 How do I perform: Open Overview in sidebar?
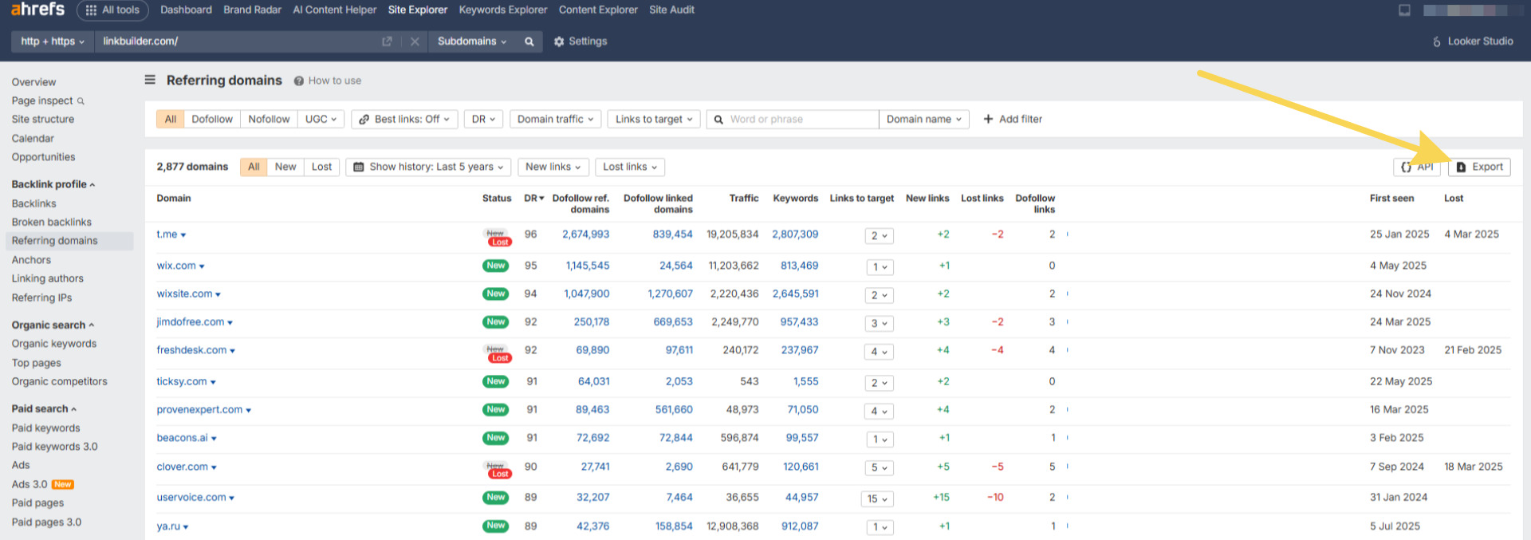33,82
